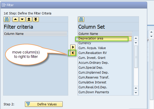The width and height of the screenshot is (154, 109).
Task: Select Cum. Acquis. Value in the list
Action: [105, 48]
